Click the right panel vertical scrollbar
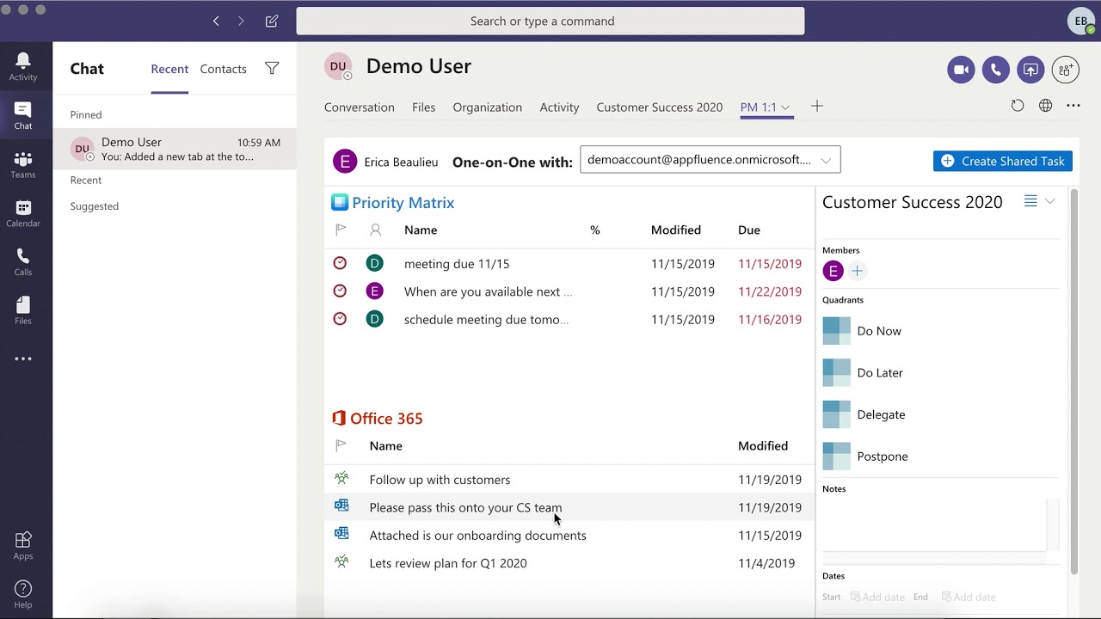The height and width of the screenshot is (619, 1101). [1073, 381]
